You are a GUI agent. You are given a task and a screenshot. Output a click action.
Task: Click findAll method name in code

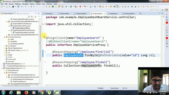[x=110, y=66]
